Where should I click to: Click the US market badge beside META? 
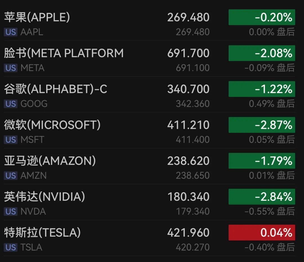11,68
